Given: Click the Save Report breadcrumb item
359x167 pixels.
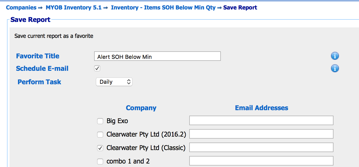Looking at the screenshot, I should click(x=240, y=7).
